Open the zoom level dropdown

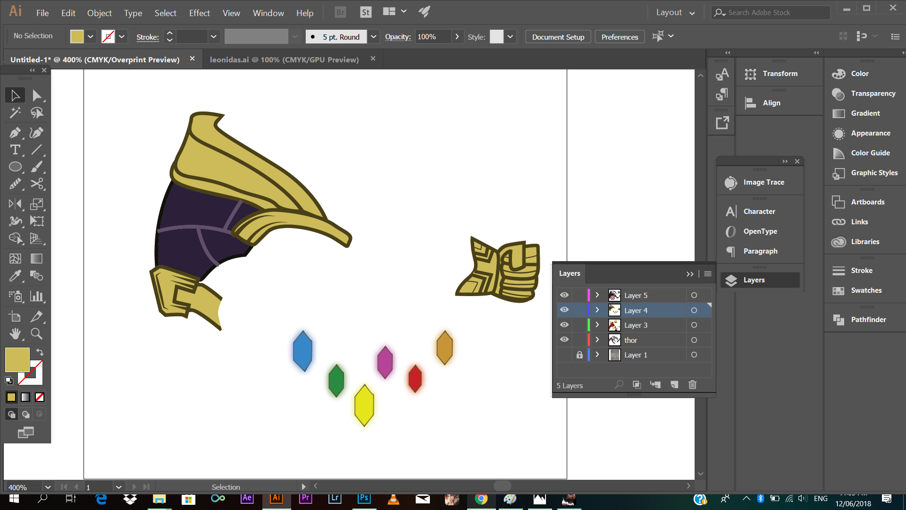click(x=48, y=487)
